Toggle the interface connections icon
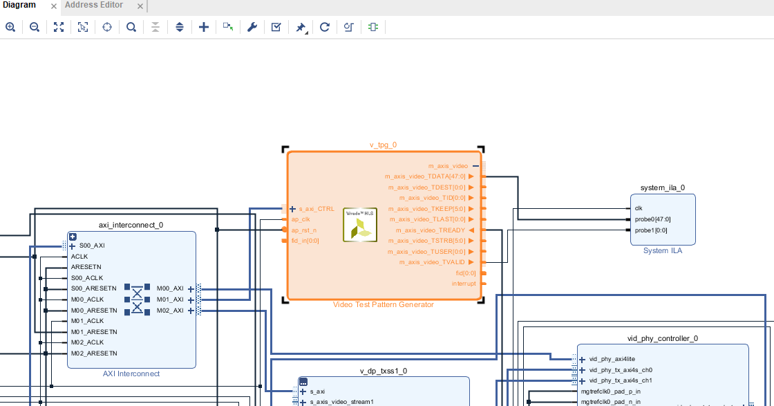 point(373,27)
